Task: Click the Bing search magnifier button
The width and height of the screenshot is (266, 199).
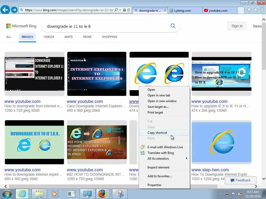Action: coord(173,26)
